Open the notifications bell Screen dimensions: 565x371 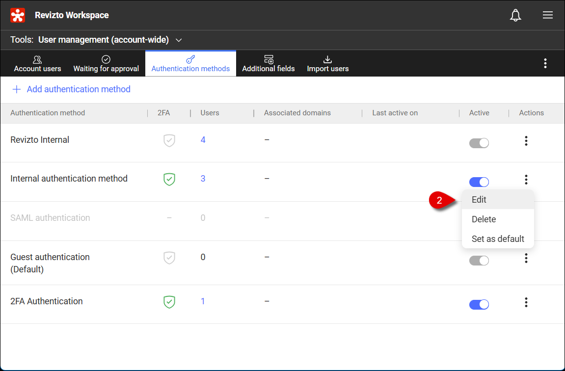pos(515,15)
